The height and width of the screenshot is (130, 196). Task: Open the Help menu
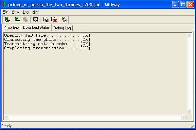(36, 12)
